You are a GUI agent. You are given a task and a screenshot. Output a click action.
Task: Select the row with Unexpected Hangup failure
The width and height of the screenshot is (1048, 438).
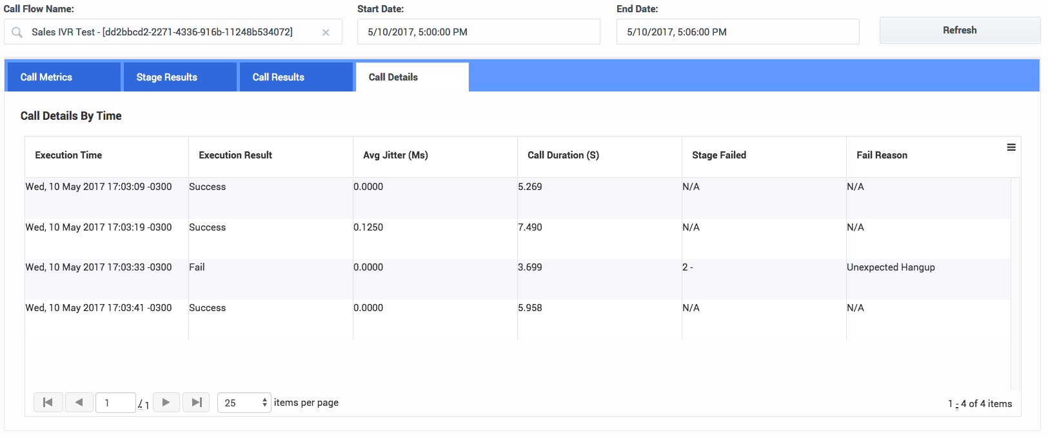[516, 278]
